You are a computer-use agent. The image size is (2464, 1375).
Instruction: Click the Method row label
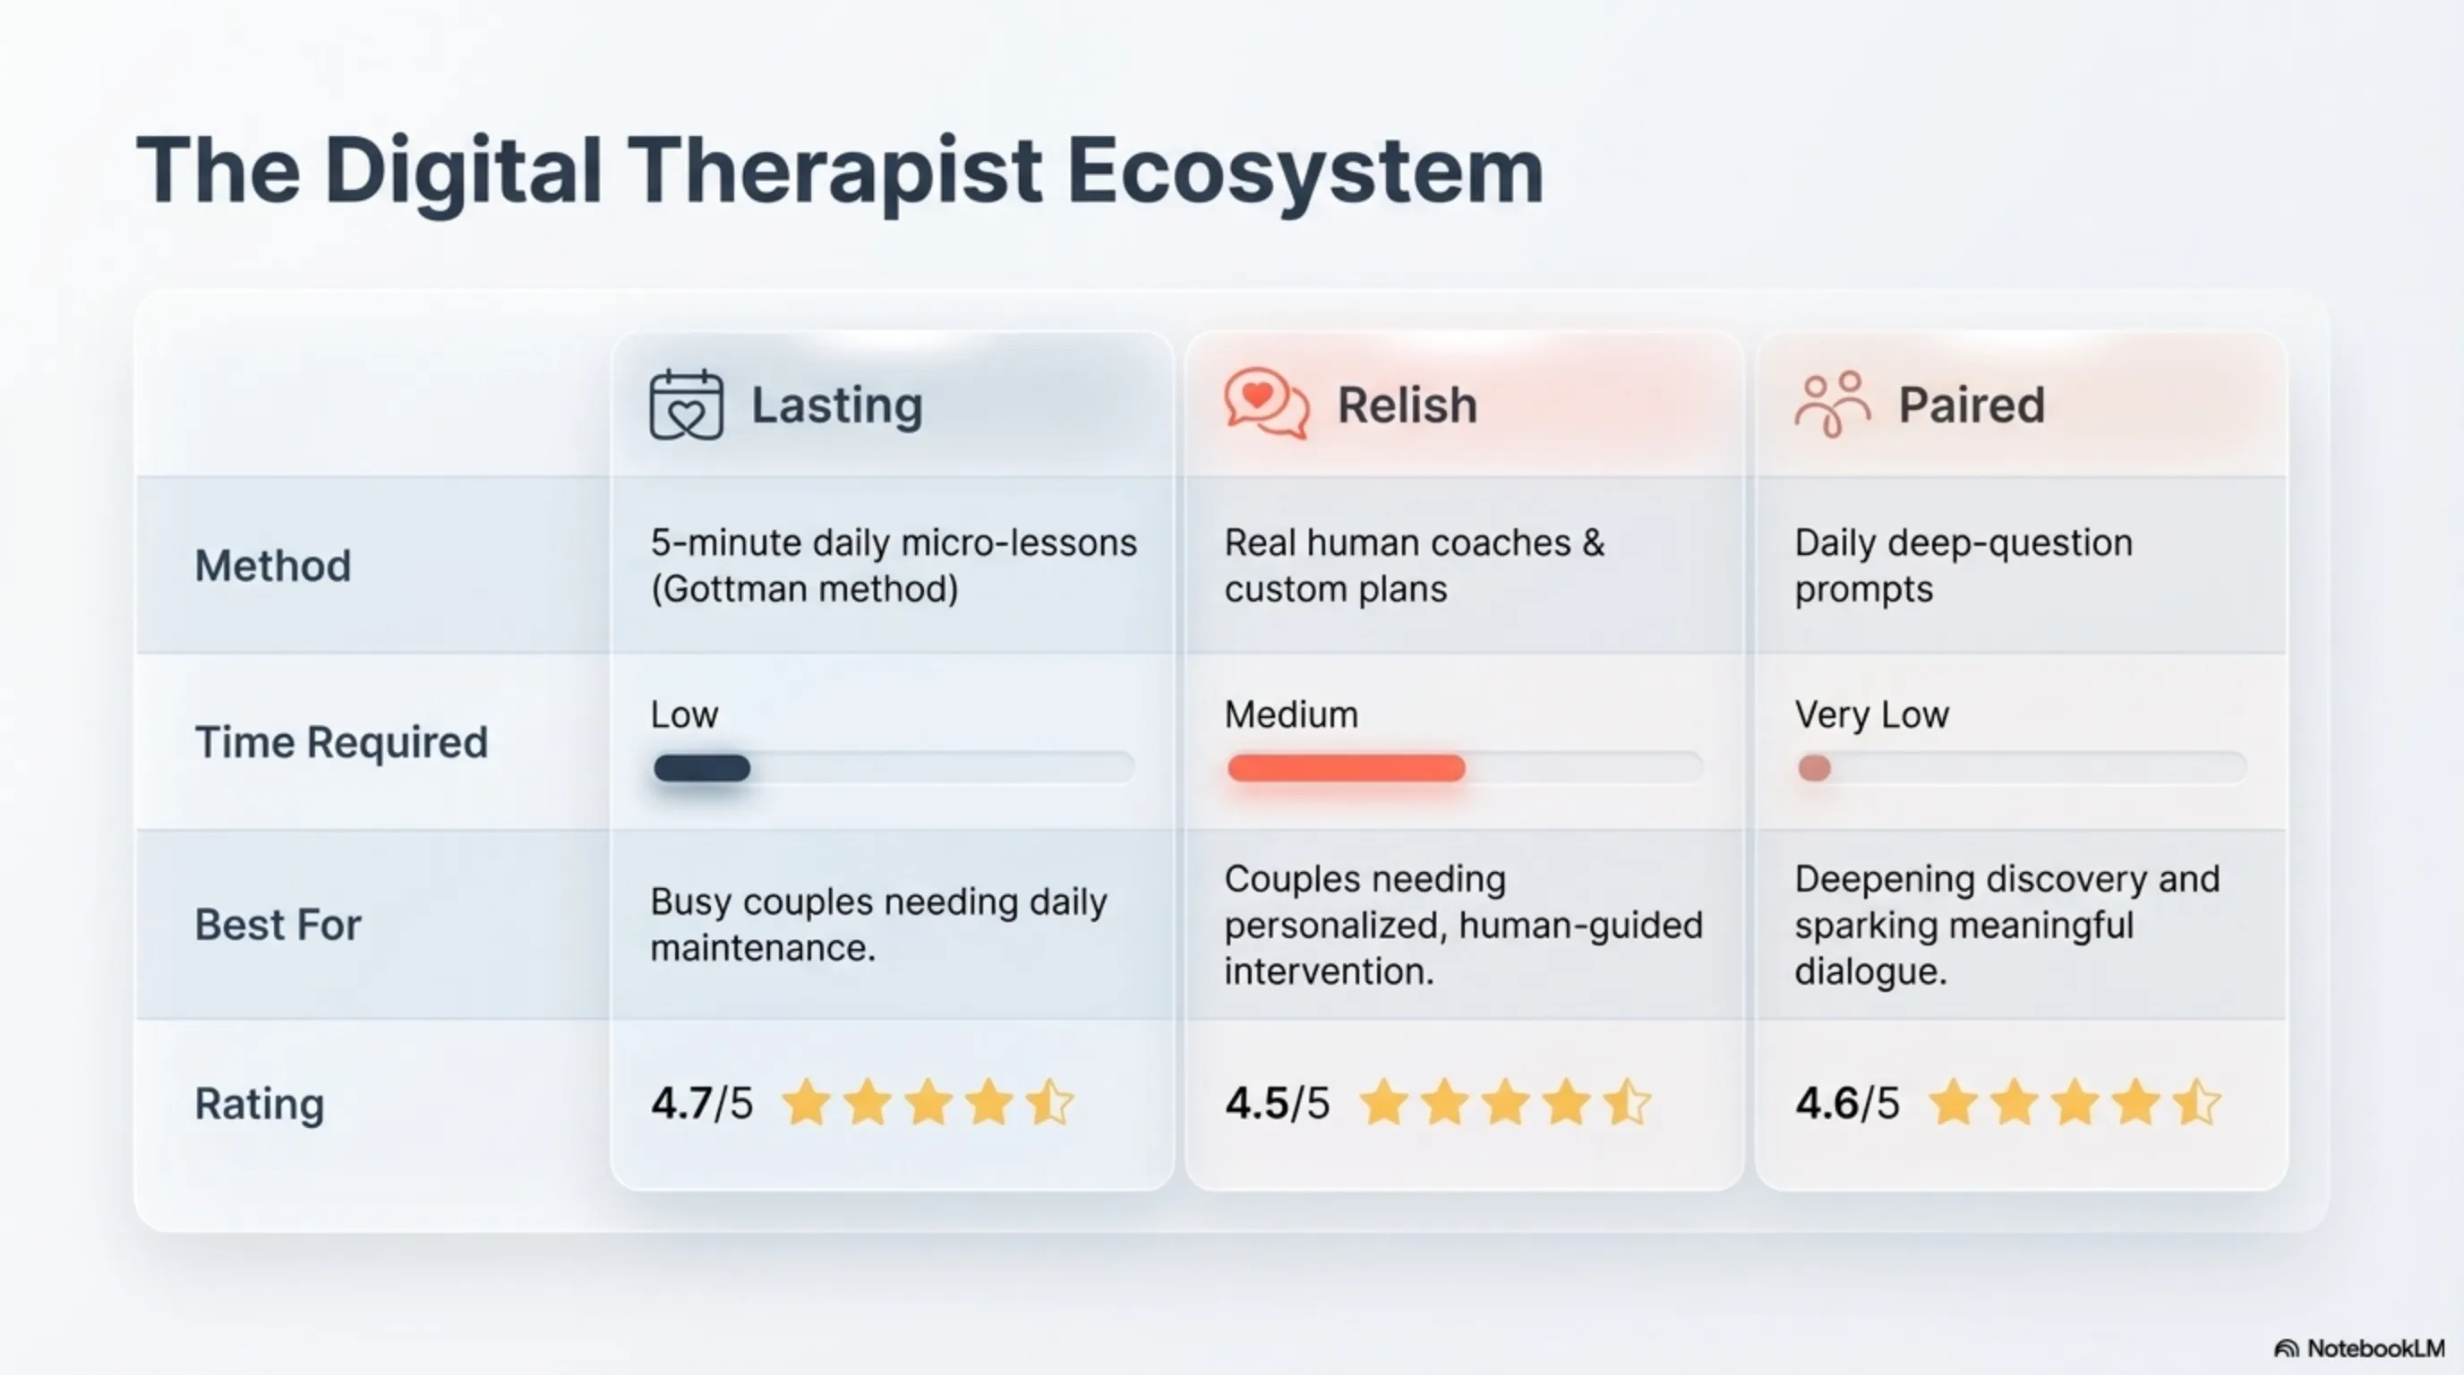(274, 565)
